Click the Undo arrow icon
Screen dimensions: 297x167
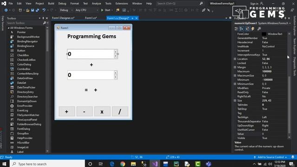coord(44,10)
